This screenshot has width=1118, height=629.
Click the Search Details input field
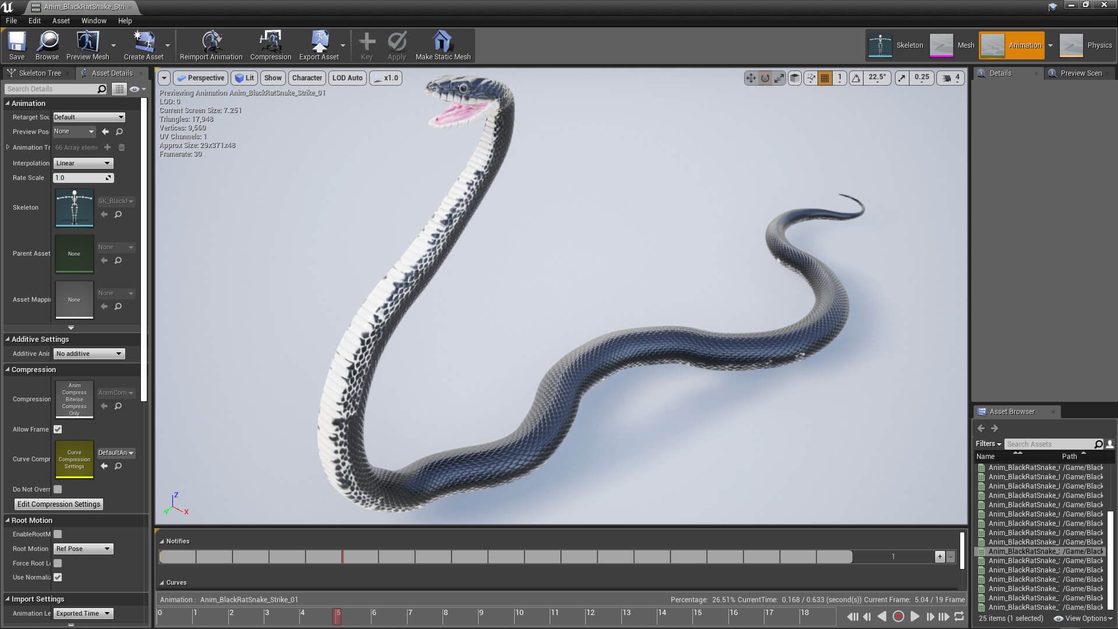coord(51,89)
